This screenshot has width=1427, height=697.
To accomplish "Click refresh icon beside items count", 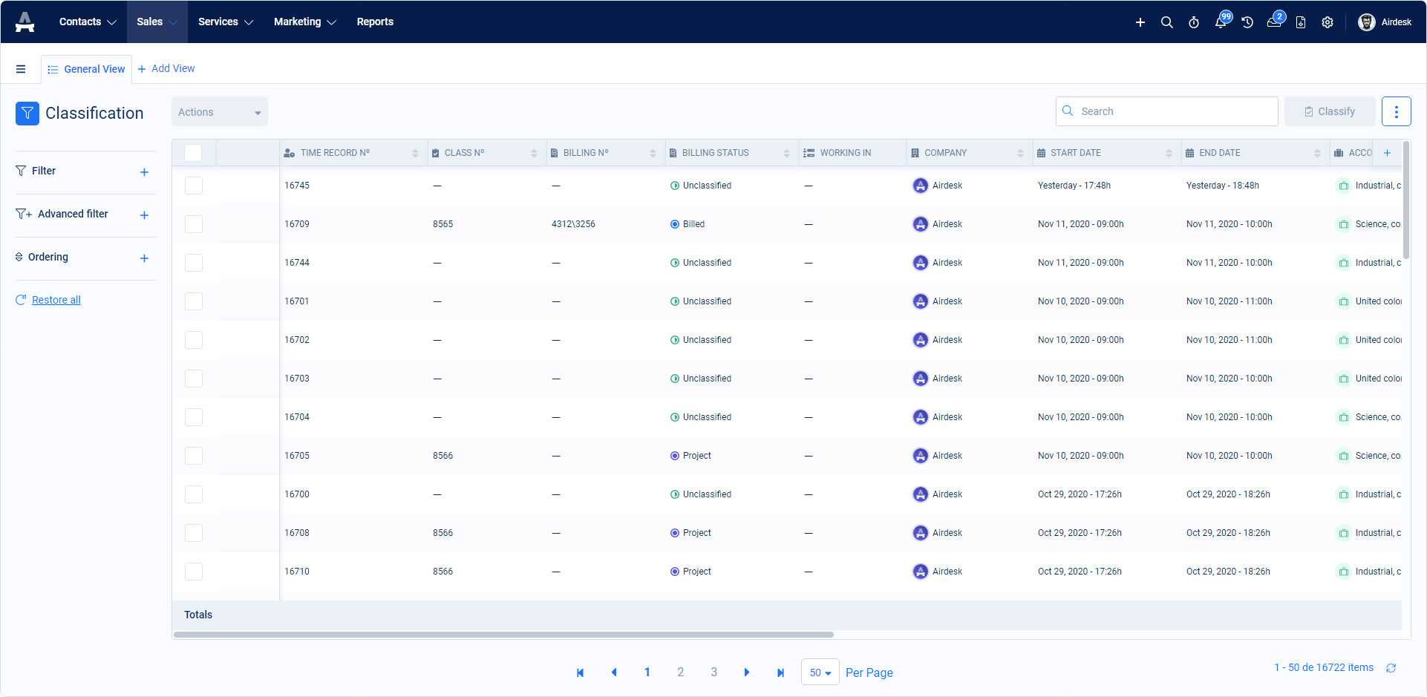I will tap(1391, 668).
